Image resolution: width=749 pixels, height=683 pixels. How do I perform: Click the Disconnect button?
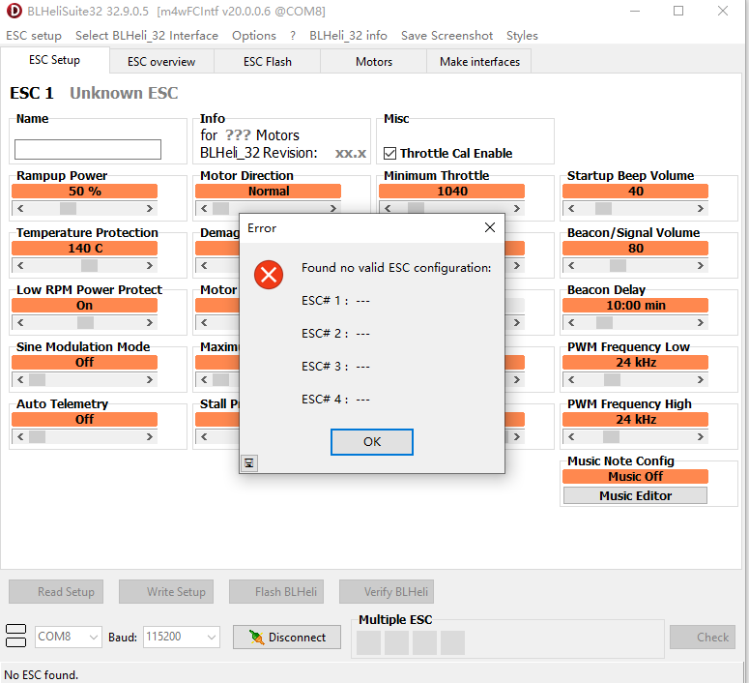pos(287,638)
